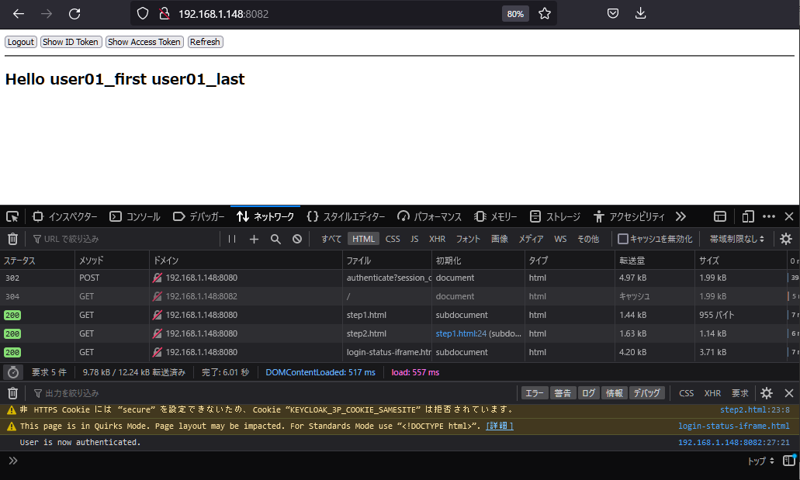Pause network recording in the toolbar

pos(232,239)
